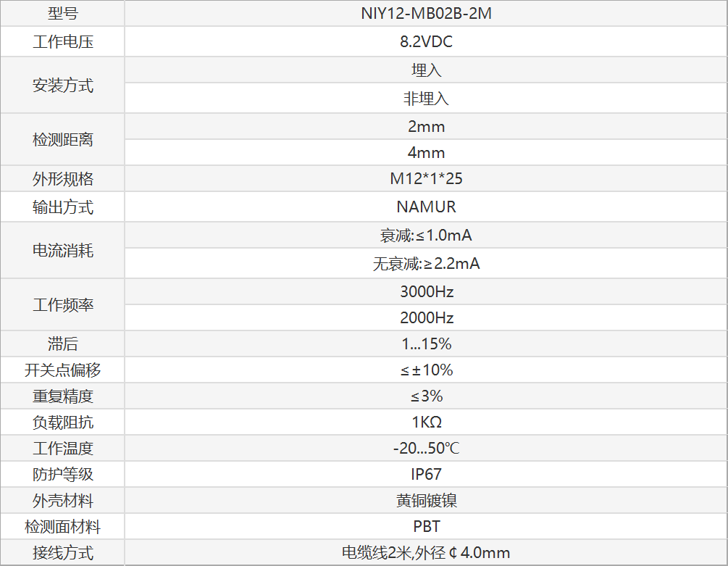Click the 2mm detection distance value
This screenshot has height=566, width=728.
click(x=426, y=126)
